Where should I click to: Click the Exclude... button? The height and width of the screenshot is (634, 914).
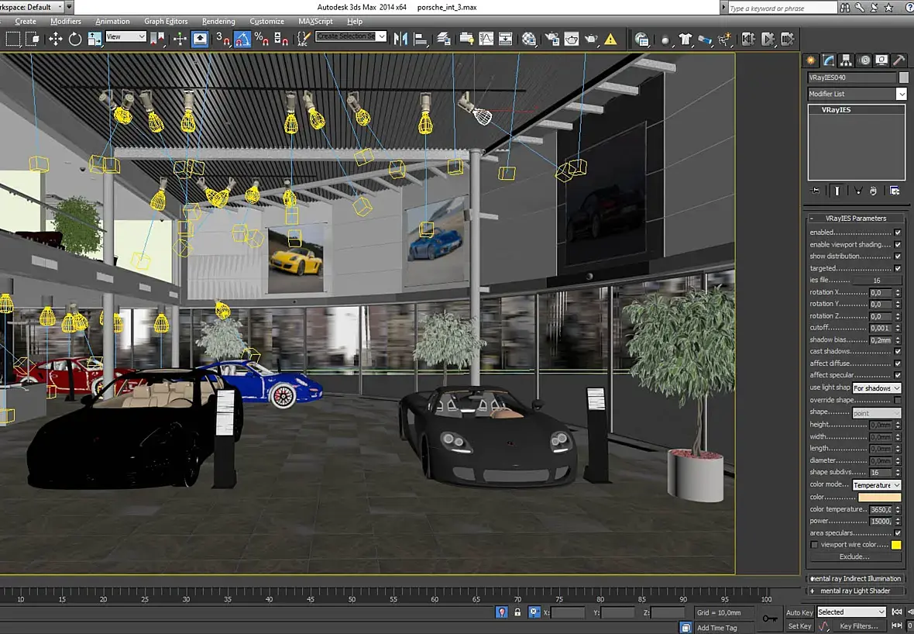pos(854,556)
